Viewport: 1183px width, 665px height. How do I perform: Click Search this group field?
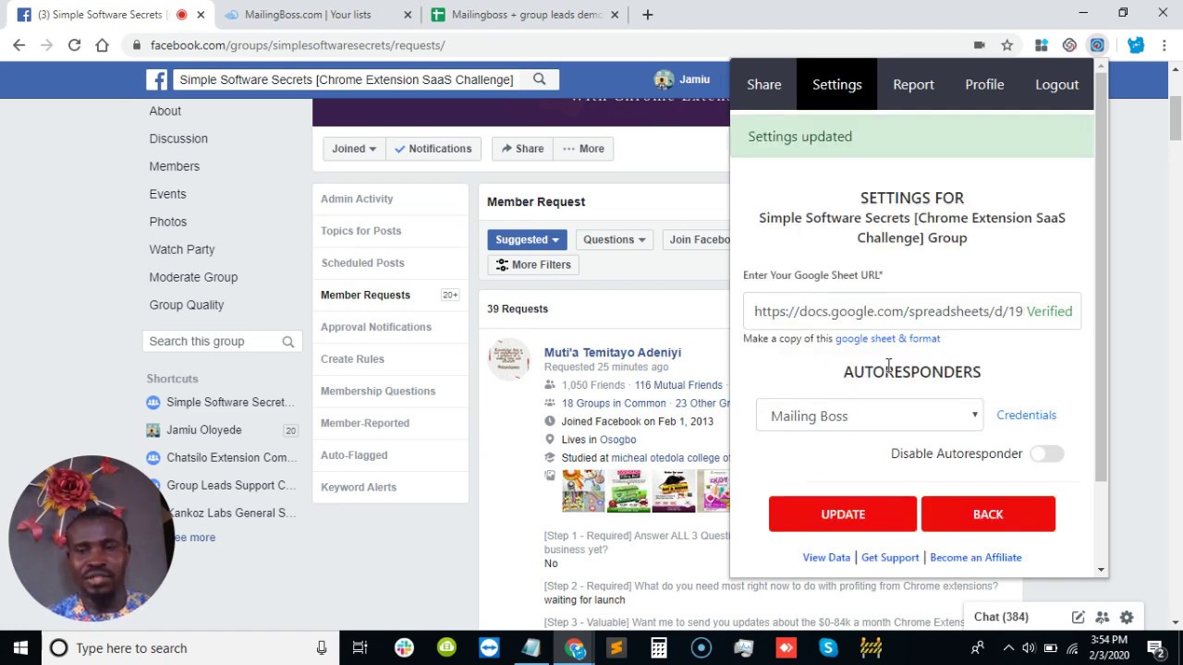(x=223, y=342)
